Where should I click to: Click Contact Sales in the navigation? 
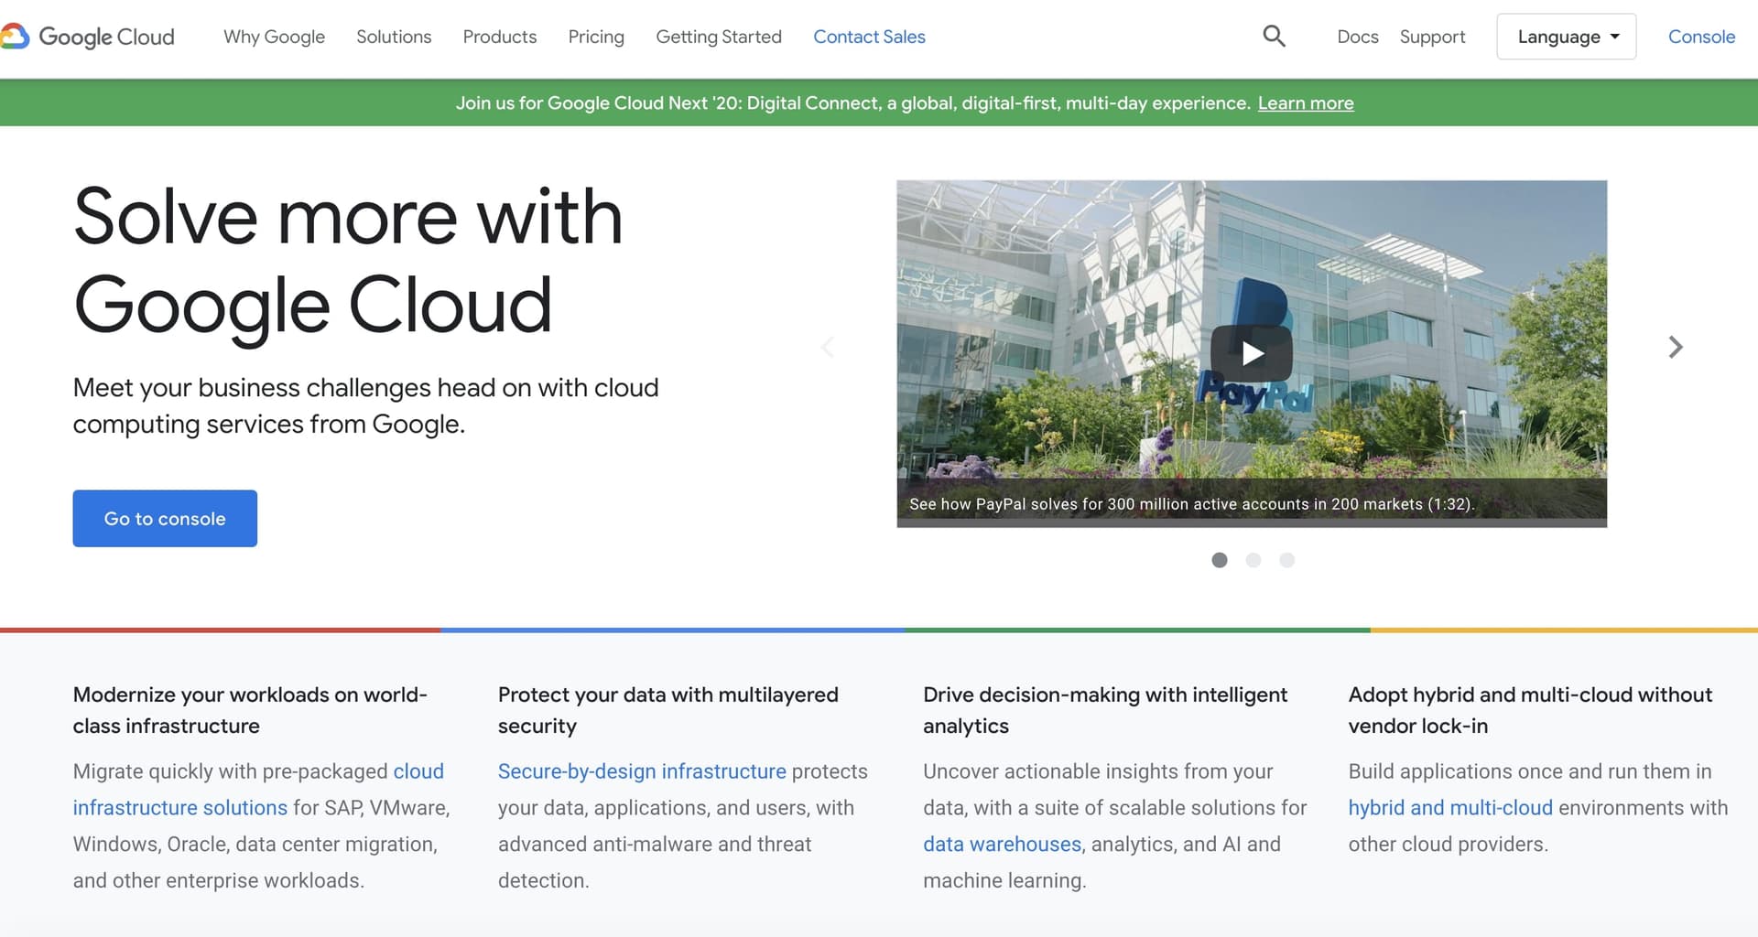coord(869,37)
